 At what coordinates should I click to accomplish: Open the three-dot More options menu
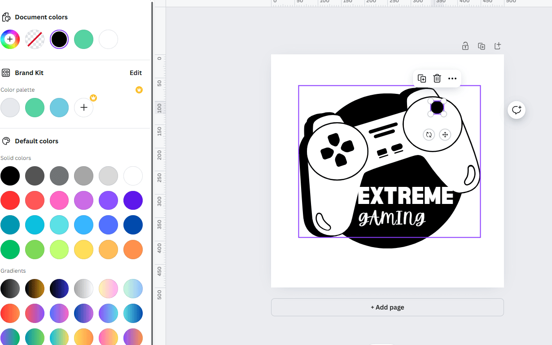[452, 79]
